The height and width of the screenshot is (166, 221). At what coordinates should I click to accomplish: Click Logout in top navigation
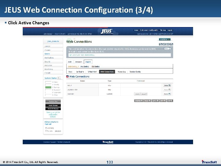[170, 30]
